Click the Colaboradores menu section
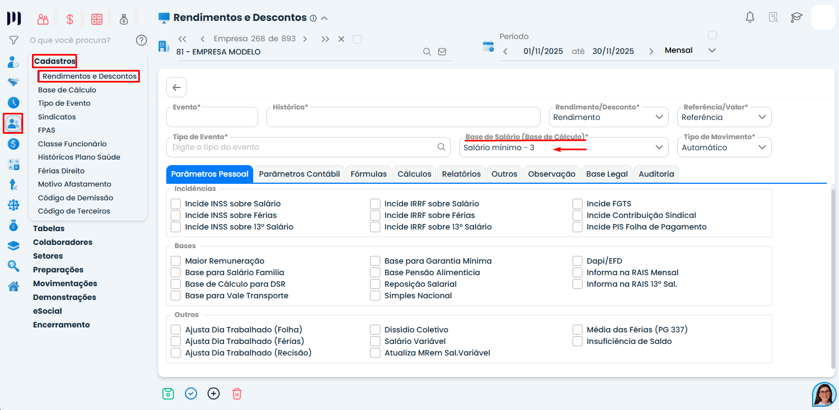Screen dimensions: 839x410 click(63, 242)
